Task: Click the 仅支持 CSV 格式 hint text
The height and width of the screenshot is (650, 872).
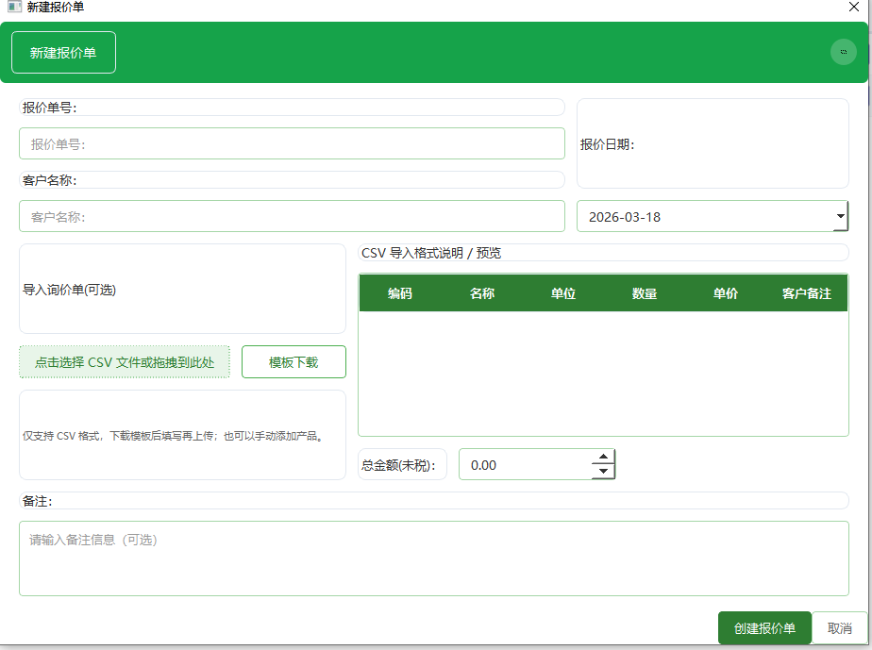Action: click(x=173, y=436)
